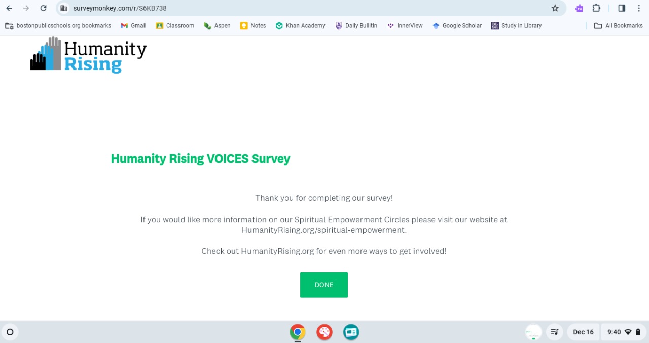This screenshot has height=343, width=649.
Task: Open the Google Scholar bookmark
Action: pos(457,26)
